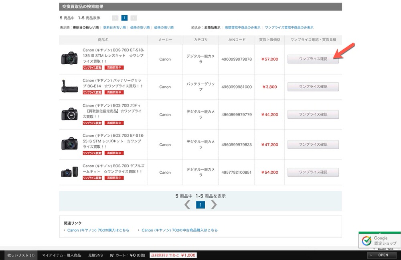The height and width of the screenshot is (260, 401).
Task: Click product name EOS 70D EF-S18-135 IS STM
Action: (113, 55)
